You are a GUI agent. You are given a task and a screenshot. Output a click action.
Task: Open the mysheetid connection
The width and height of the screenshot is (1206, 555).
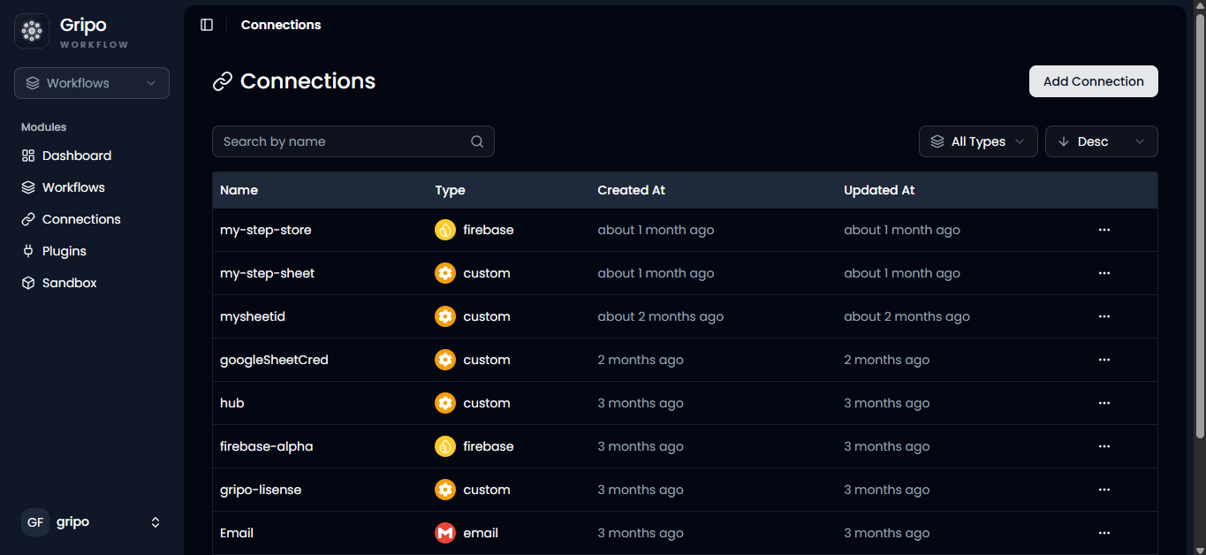253,316
